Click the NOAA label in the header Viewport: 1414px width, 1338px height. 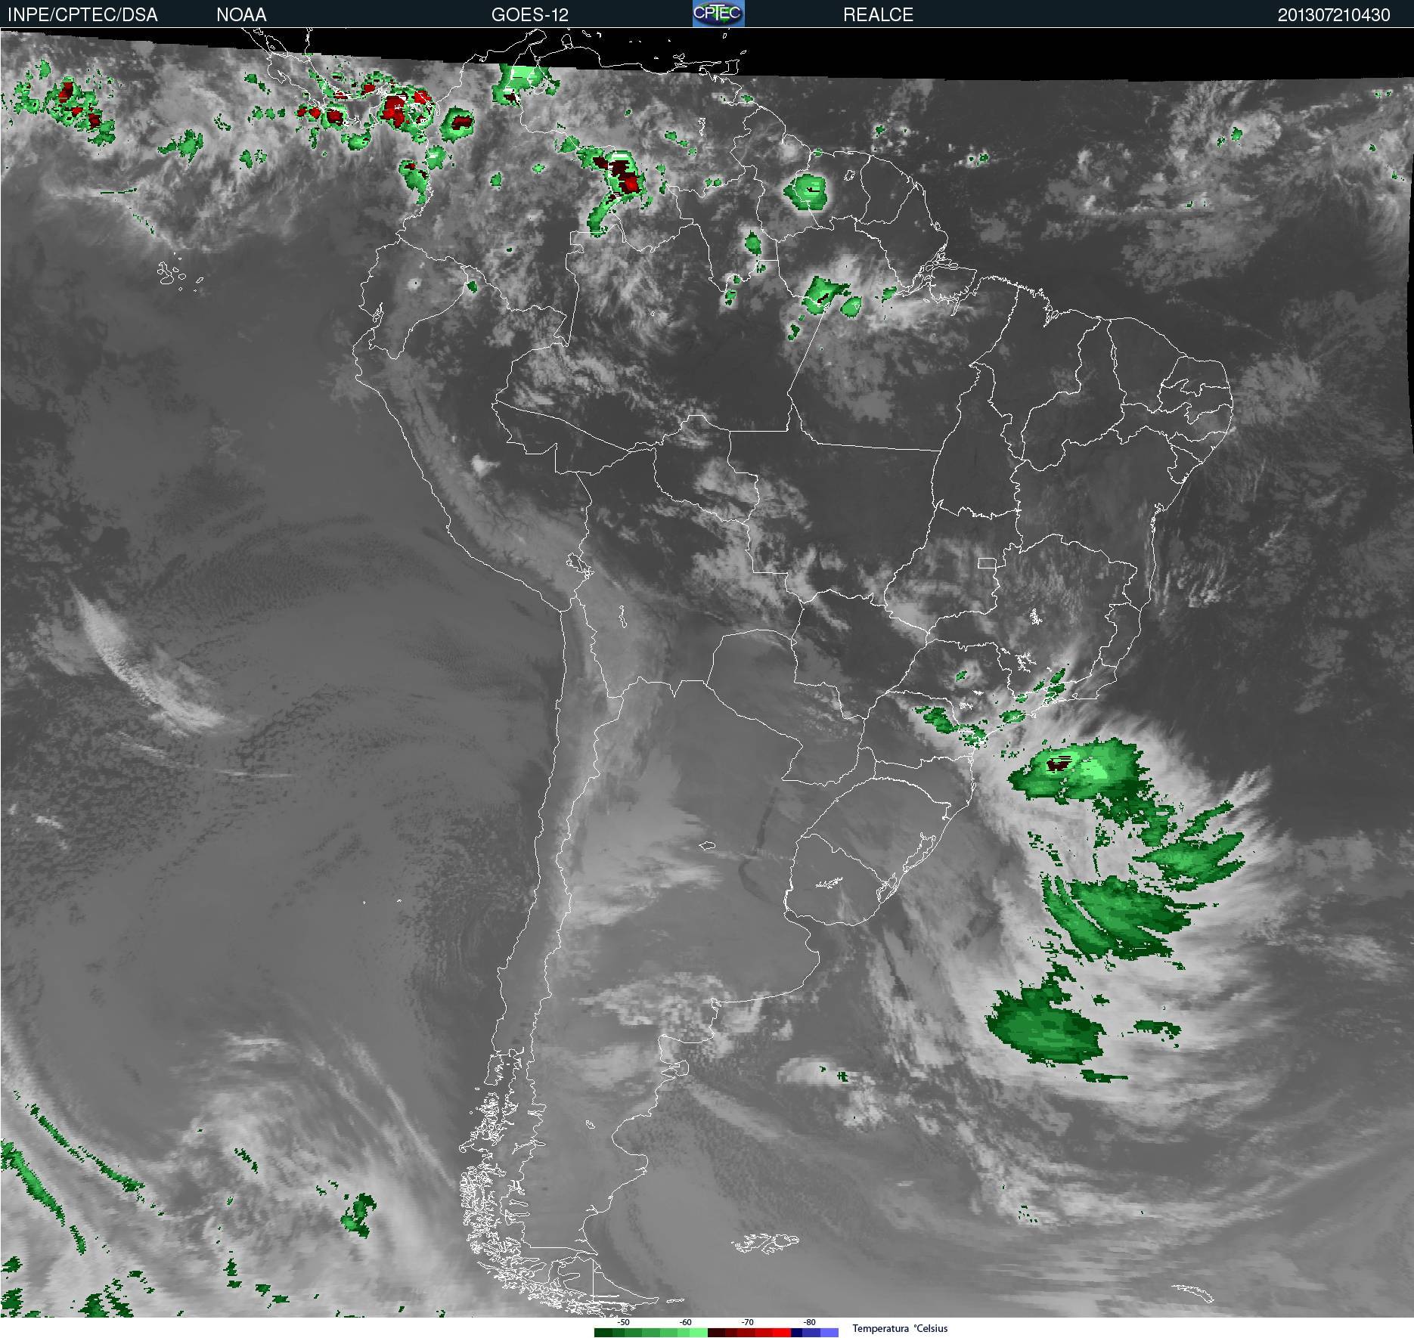click(x=241, y=14)
